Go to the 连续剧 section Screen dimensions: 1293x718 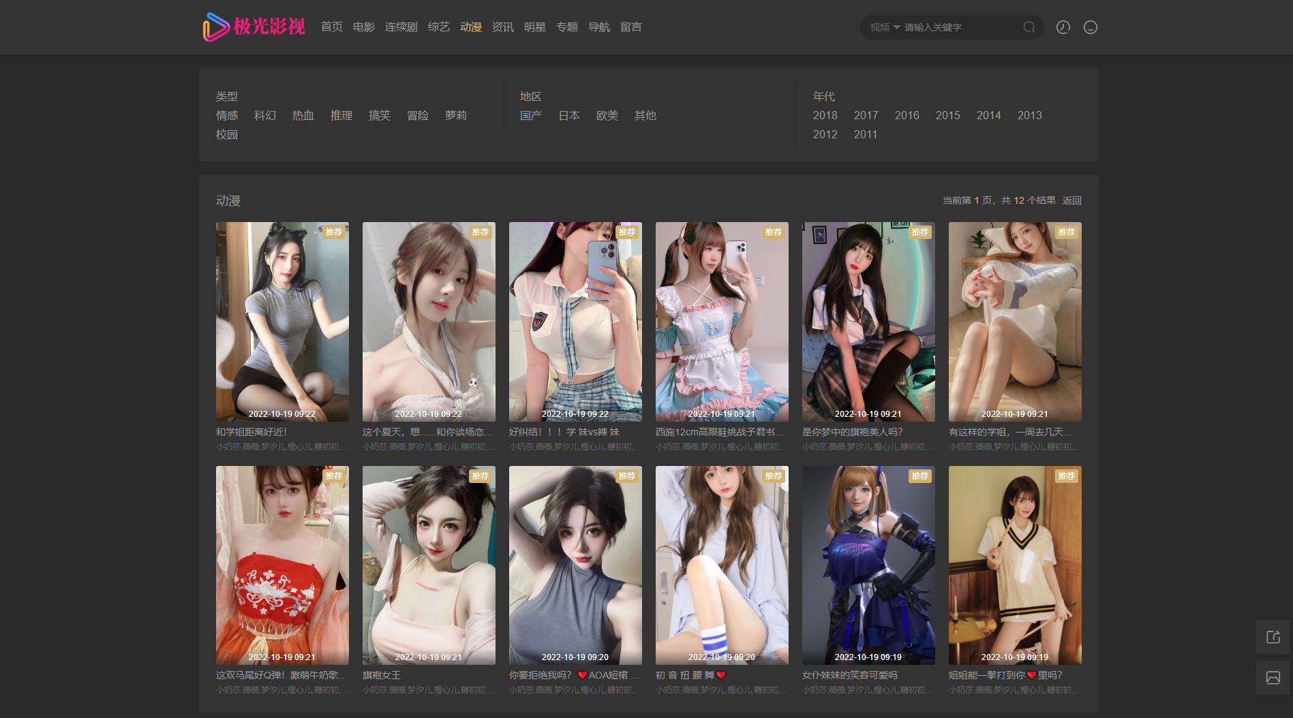[401, 27]
